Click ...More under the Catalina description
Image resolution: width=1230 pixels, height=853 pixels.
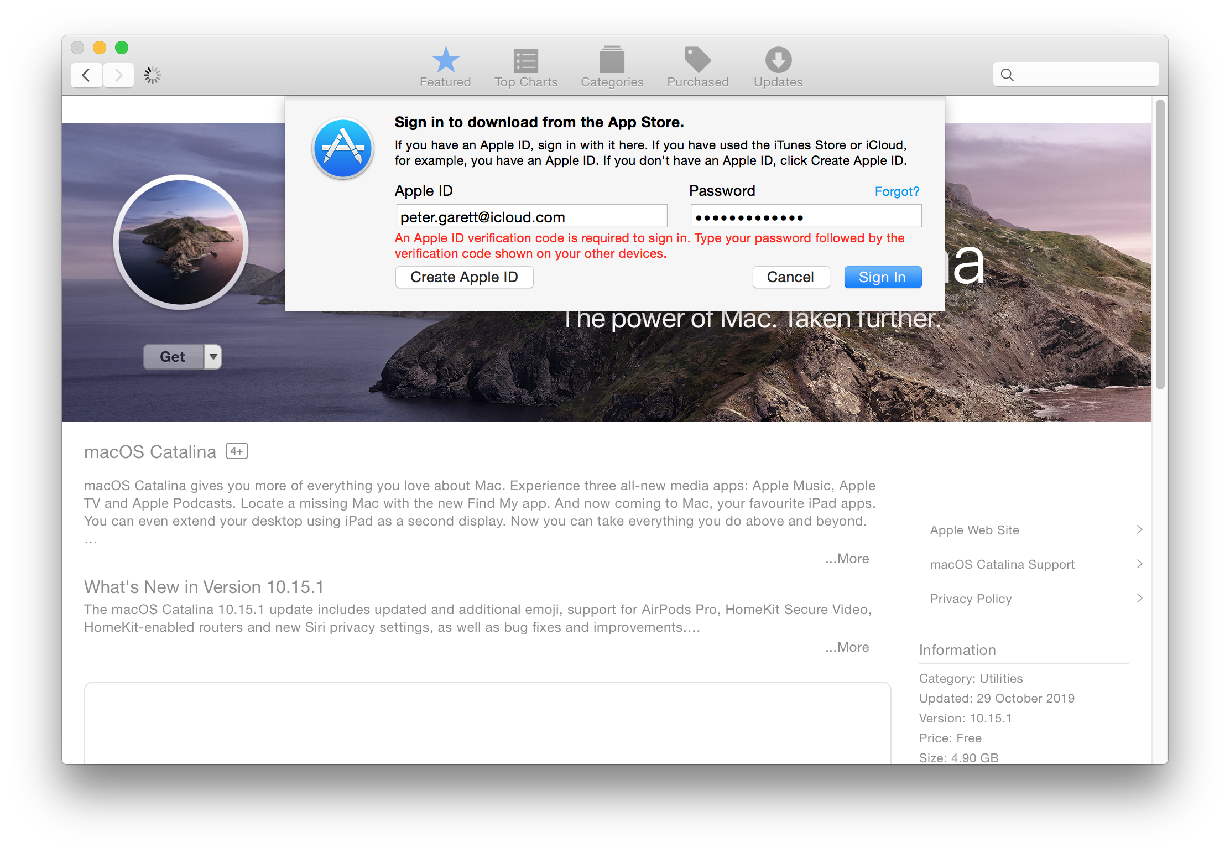click(x=847, y=558)
